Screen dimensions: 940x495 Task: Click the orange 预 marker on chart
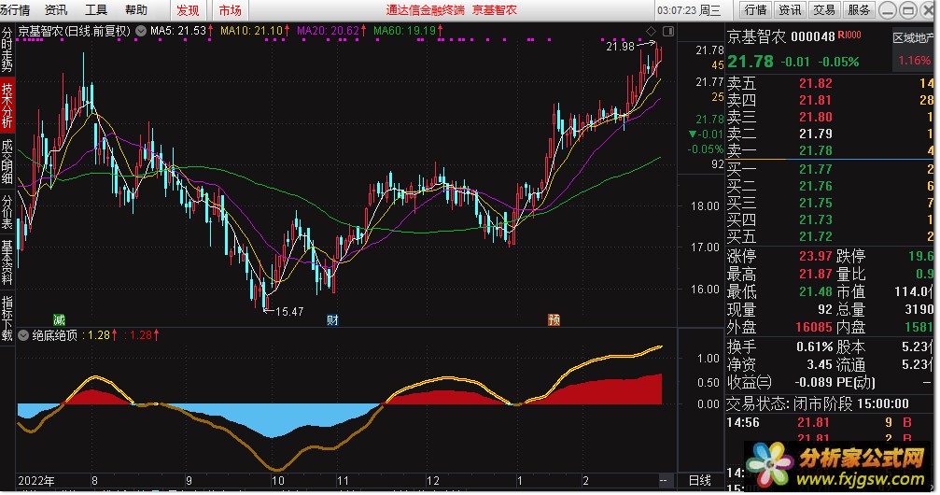click(x=554, y=319)
